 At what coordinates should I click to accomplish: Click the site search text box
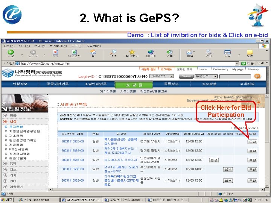click(x=235, y=76)
